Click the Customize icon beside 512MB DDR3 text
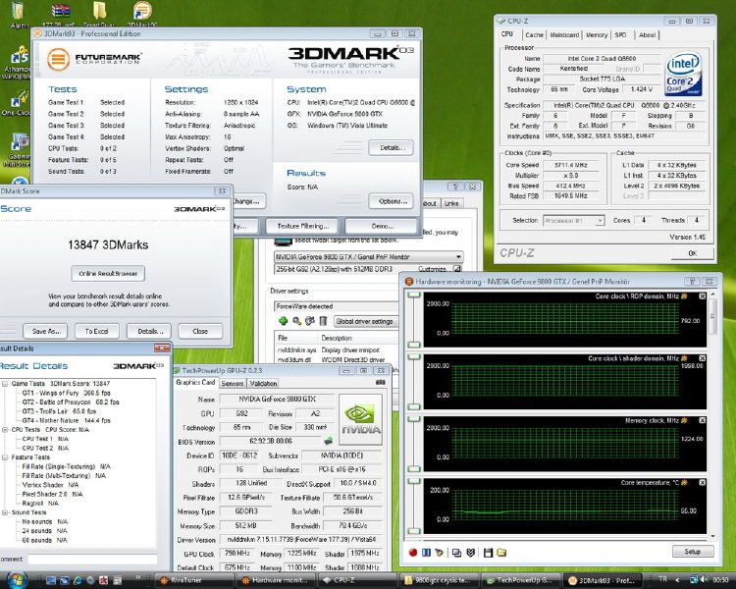The height and width of the screenshot is (589, 736). point(457,269)
